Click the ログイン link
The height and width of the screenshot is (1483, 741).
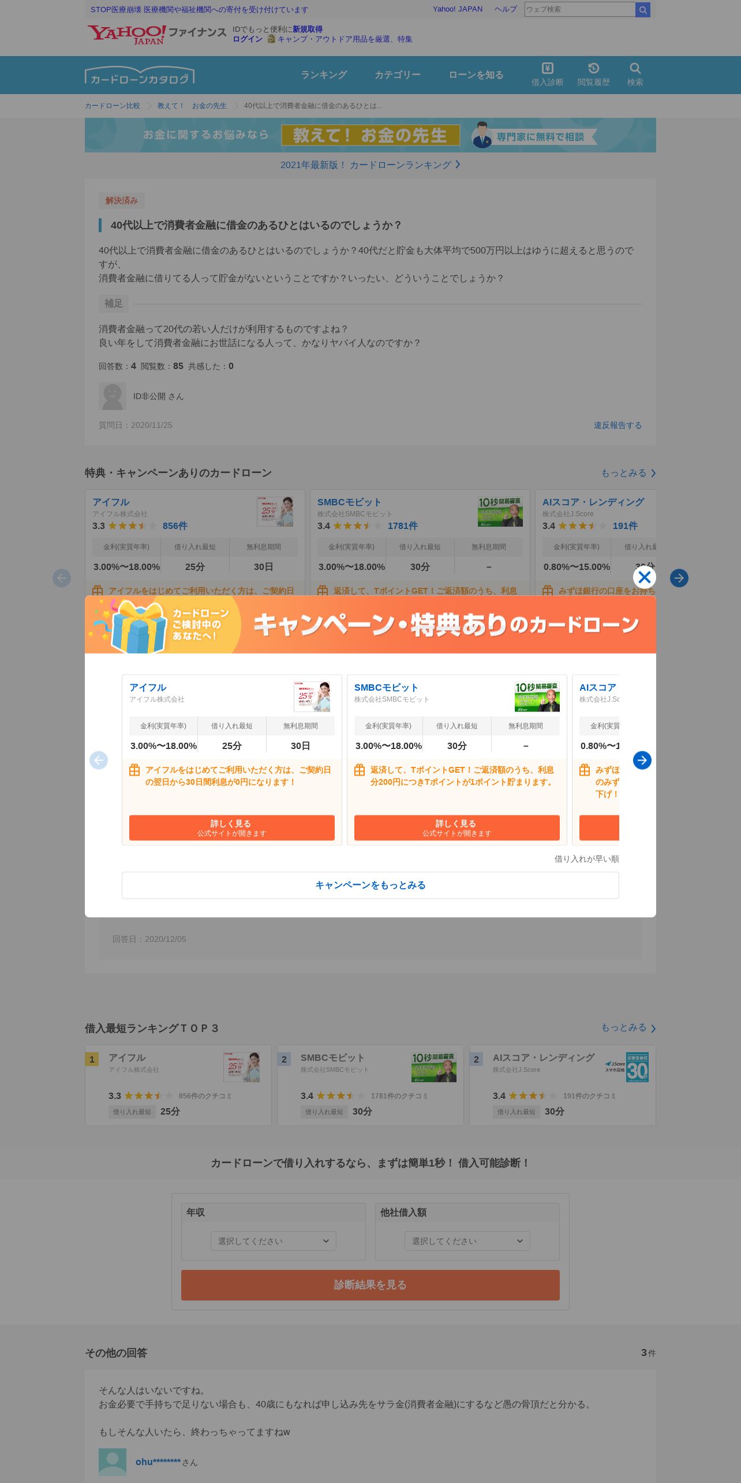coord(248,39)
